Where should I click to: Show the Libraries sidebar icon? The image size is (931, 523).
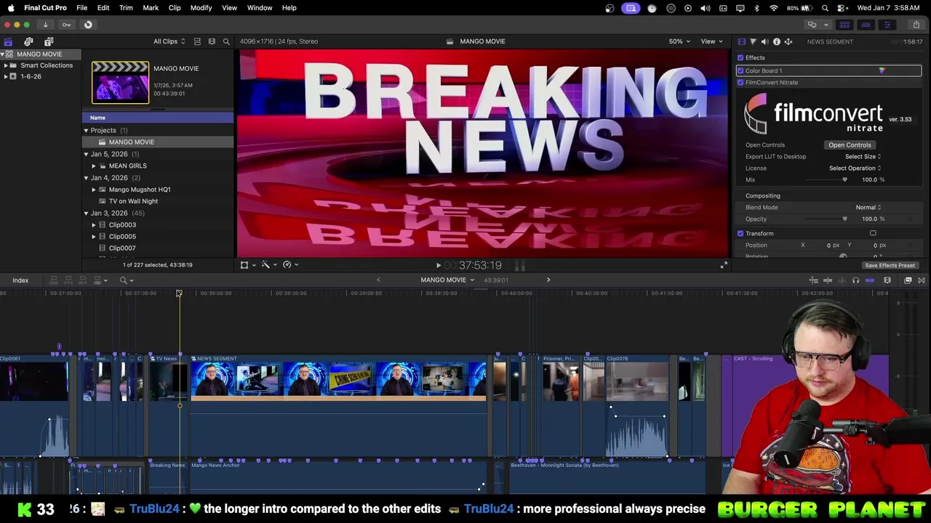[8, 42]
